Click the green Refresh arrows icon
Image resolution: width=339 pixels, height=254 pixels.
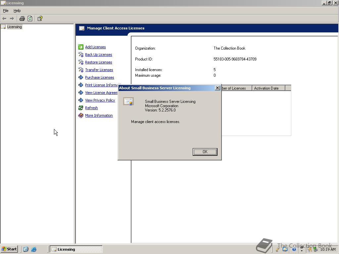(81, 108)
